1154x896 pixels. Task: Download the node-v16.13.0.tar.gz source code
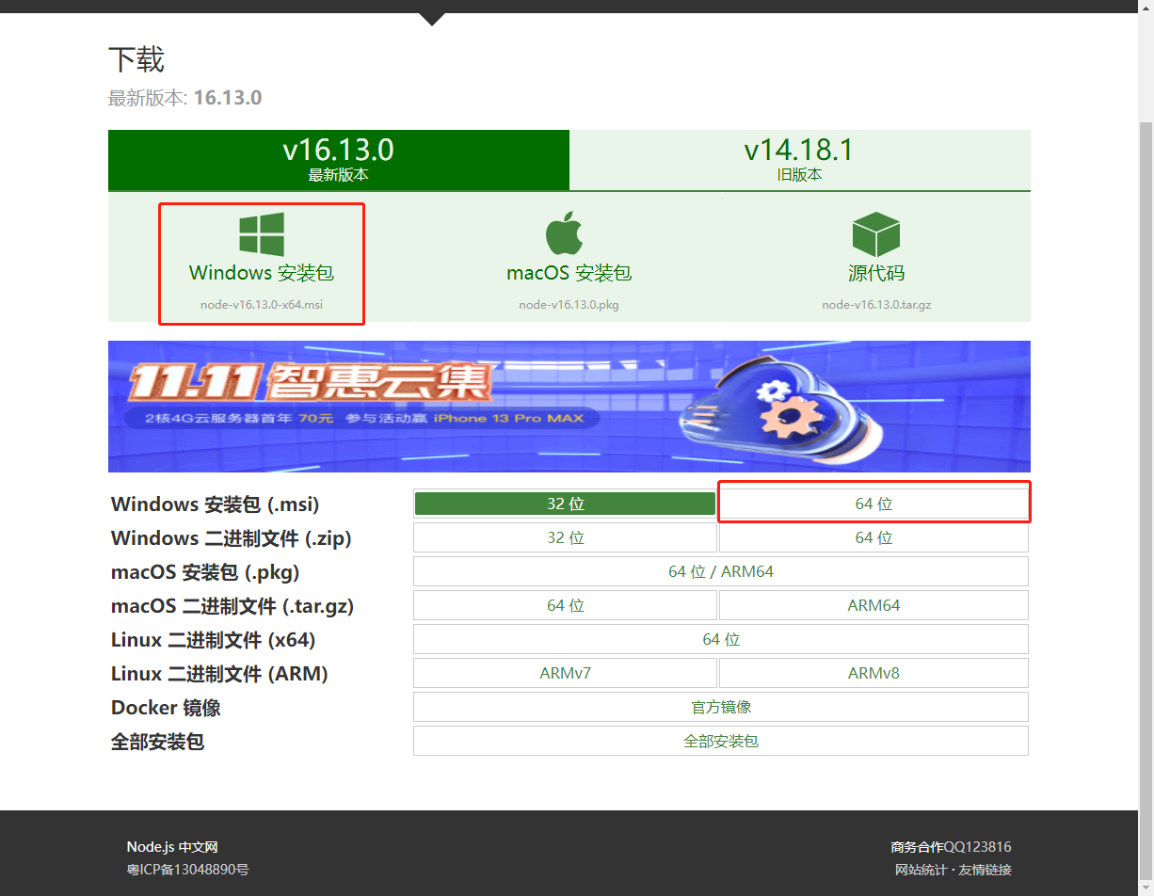pyautogui.click(x=875, y=273)
